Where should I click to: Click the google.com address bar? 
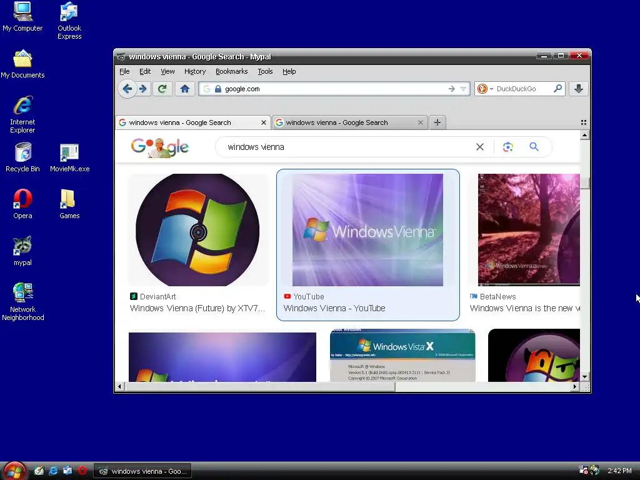click(x=335, y=89)
